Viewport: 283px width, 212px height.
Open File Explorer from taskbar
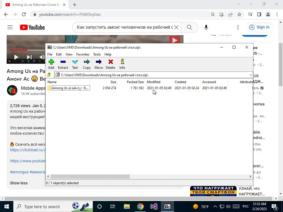(127, 206)
